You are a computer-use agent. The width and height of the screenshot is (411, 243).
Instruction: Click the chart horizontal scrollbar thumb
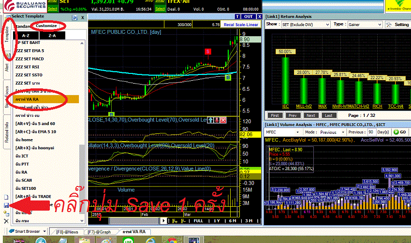135,221
